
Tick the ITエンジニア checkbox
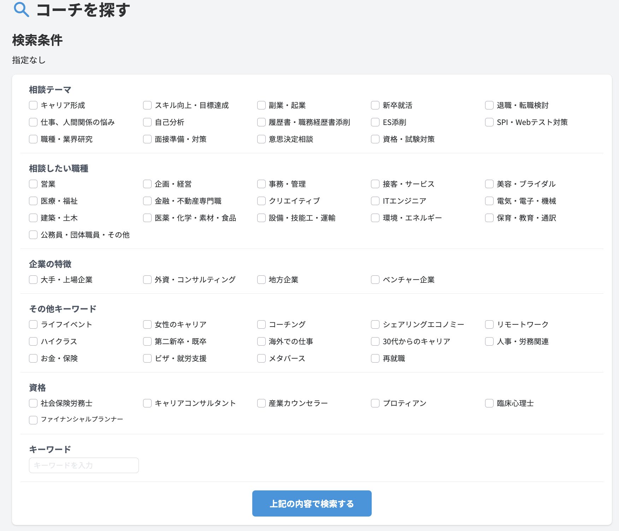(x=375, y=201)
